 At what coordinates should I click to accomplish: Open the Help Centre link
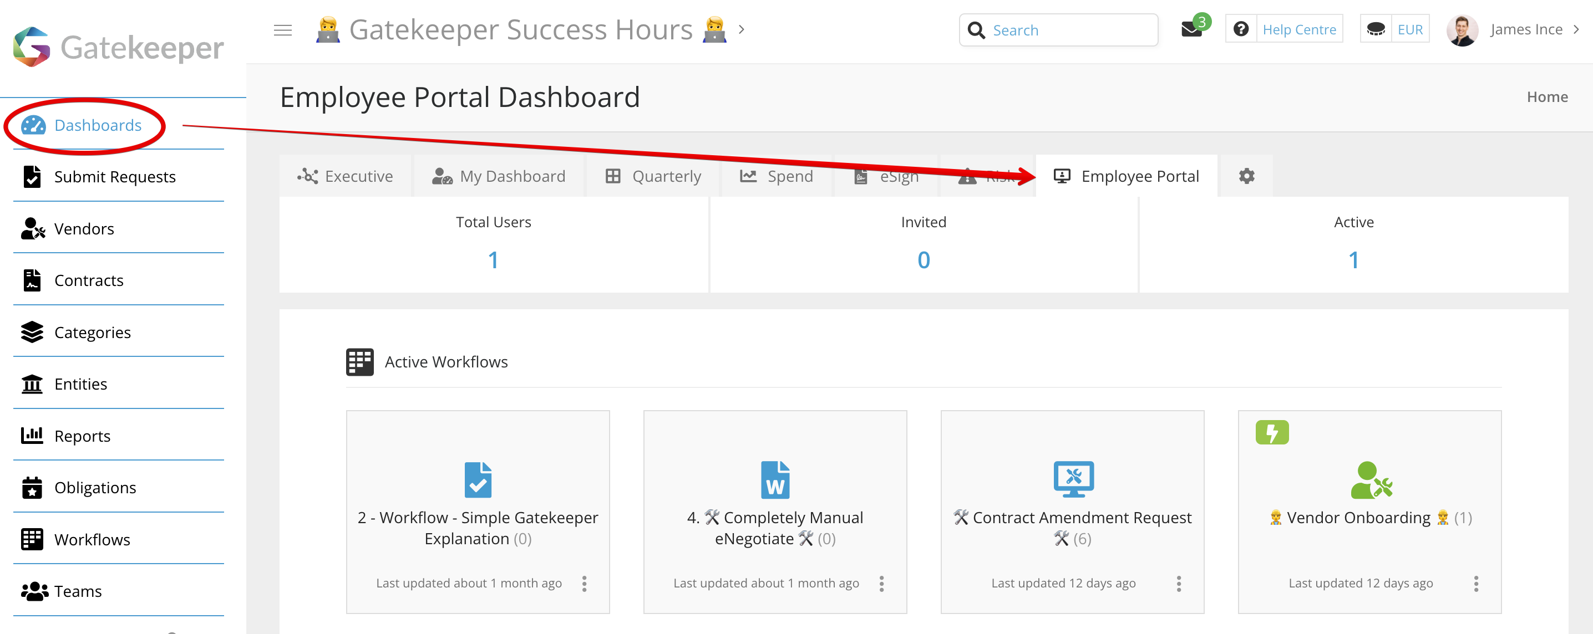pyautogui.click(x=1298, y=30)
